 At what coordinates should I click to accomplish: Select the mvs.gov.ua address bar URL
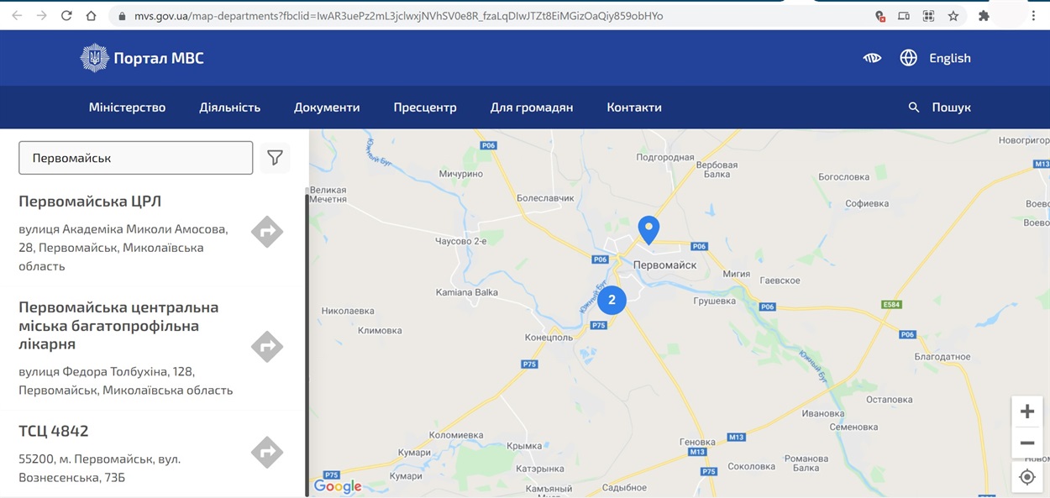[x=398, y=16]
